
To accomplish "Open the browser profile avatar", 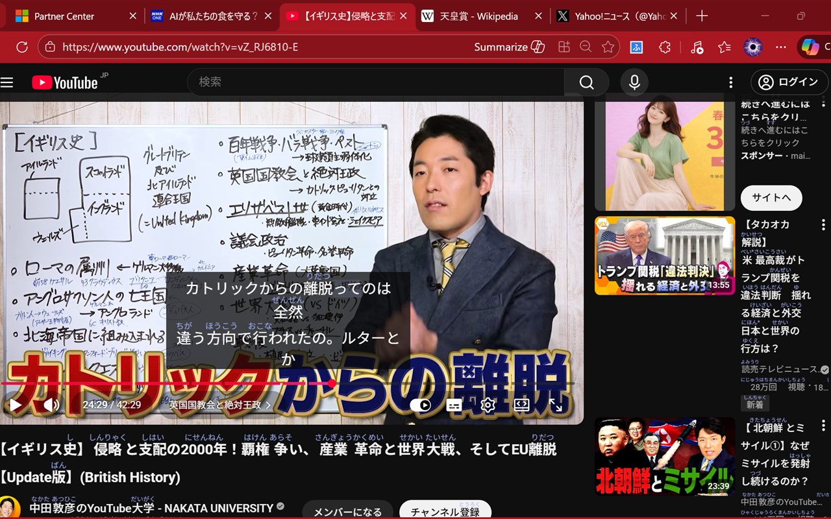I will (752, 47).
